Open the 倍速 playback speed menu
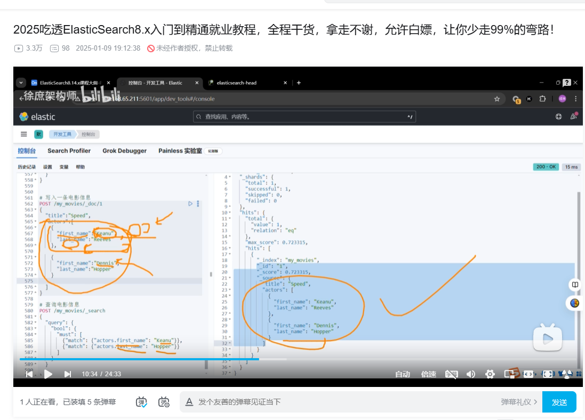 (x=429, y=374)
